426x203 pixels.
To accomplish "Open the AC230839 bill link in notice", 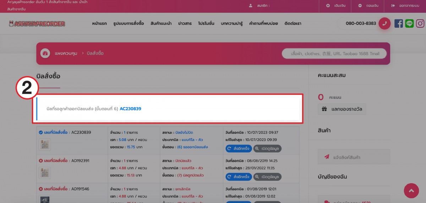I will click(x=130, y=109).
